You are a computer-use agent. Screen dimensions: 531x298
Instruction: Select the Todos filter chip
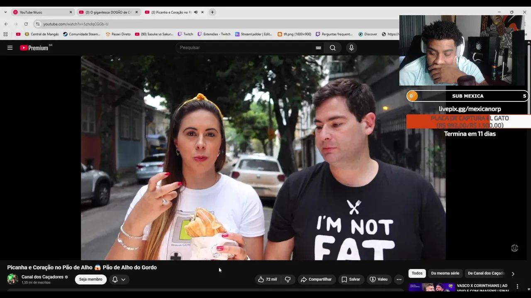point(417,273)
